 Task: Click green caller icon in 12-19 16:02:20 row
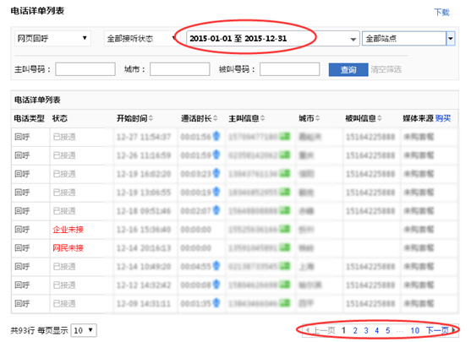(285, 173)
